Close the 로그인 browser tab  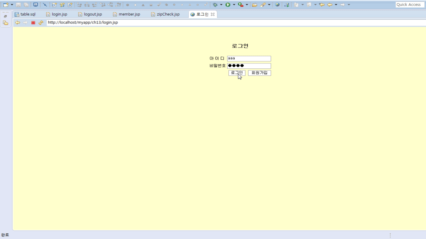[213, 14]
